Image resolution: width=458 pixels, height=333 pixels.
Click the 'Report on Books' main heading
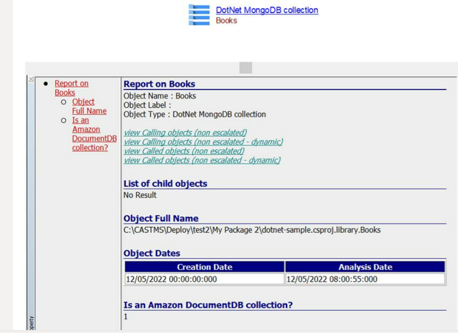(x=159, y=84)
